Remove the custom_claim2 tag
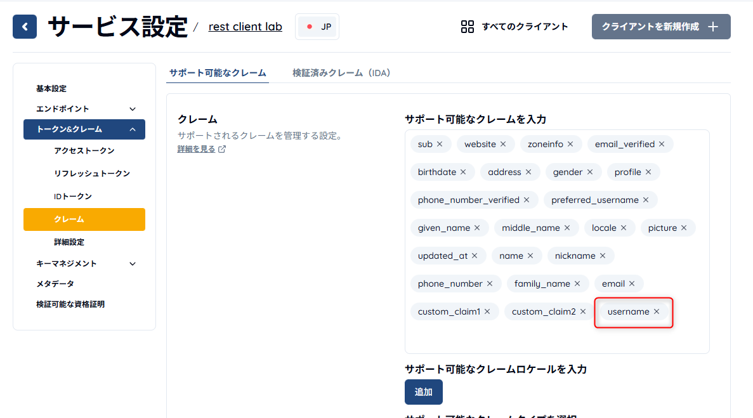753x418 pixels. [583, 311]
